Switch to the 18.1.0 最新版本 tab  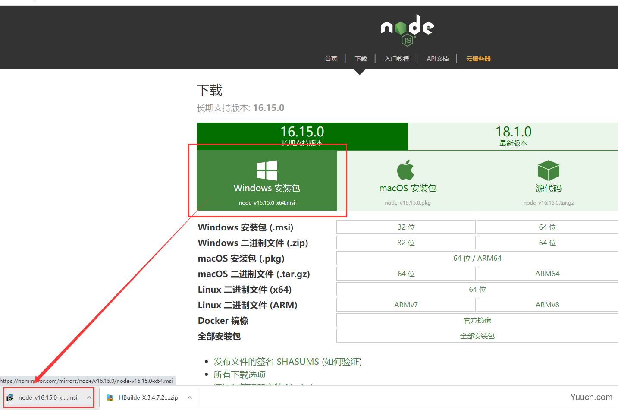click(x=513, y=136)
